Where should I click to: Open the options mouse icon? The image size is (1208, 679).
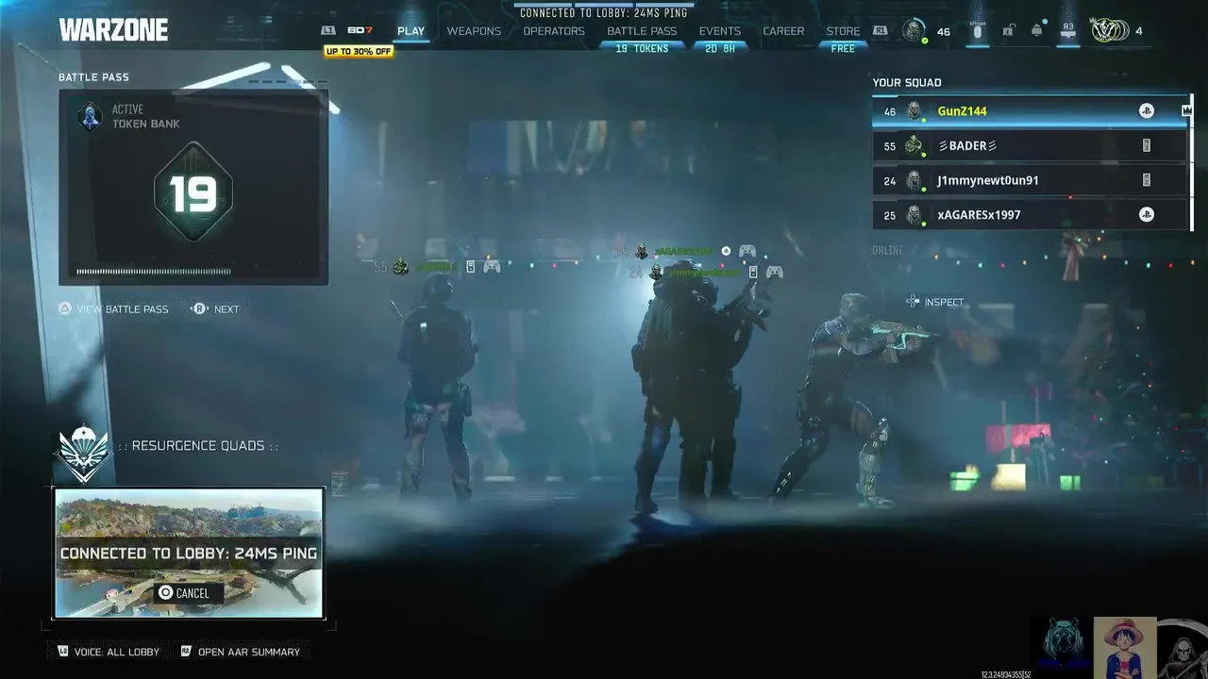pos(978,31)
